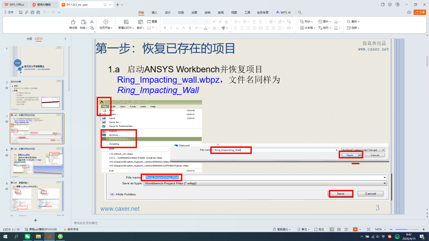Click Notes (备注) button in status bar
Screen dimensions: 429x241
304,229
